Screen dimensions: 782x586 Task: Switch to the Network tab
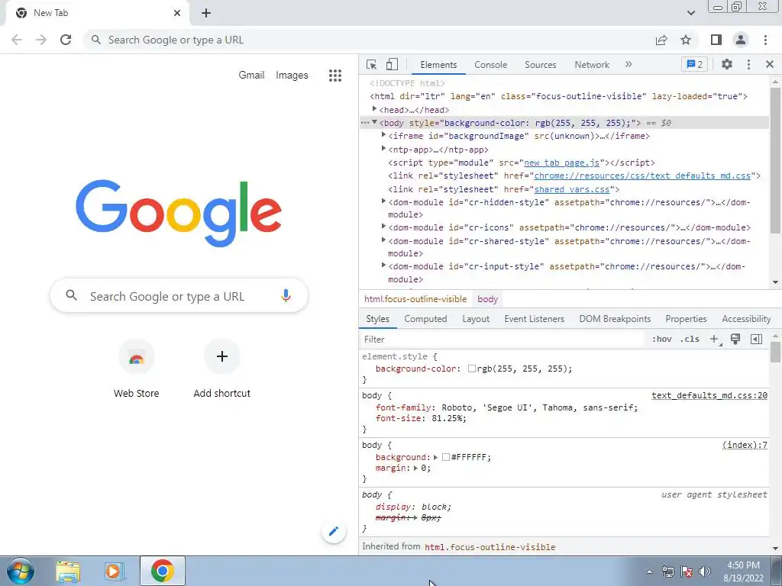[x=592, y=65]
